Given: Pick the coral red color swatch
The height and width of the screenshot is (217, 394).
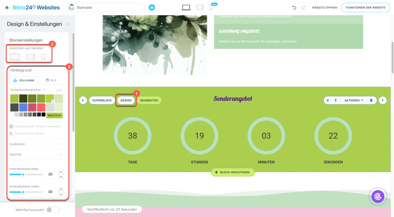Looking at the screenshot, I should [x=41, y=107].
